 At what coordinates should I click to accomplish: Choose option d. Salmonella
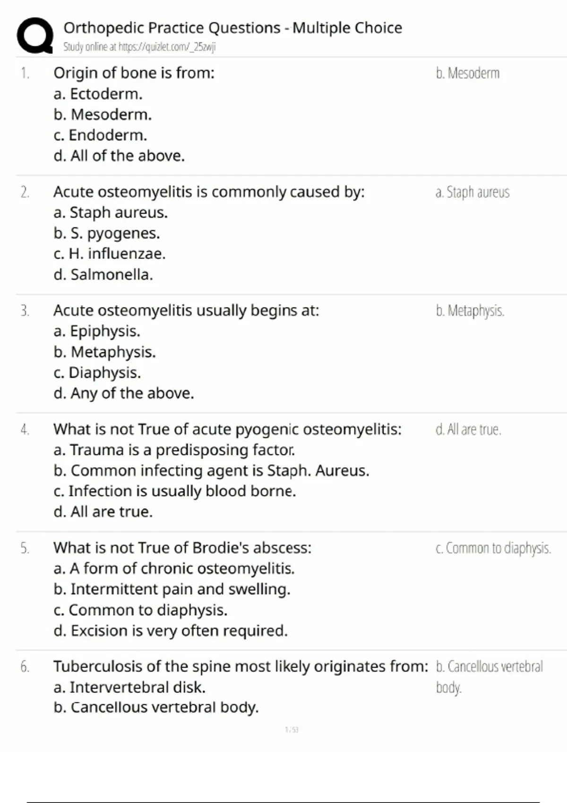(x=103, y=274)
